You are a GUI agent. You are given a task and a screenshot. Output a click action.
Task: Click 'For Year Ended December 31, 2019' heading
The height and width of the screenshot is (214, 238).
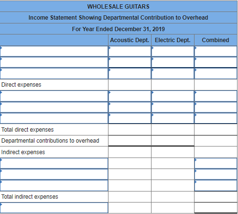coord(119,29)
